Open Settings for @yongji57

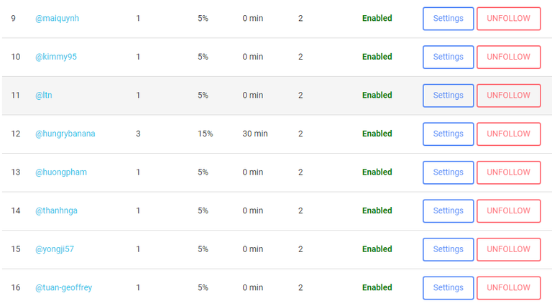[448, 249]
